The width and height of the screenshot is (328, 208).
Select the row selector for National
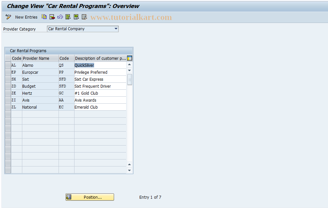point(8,107)
